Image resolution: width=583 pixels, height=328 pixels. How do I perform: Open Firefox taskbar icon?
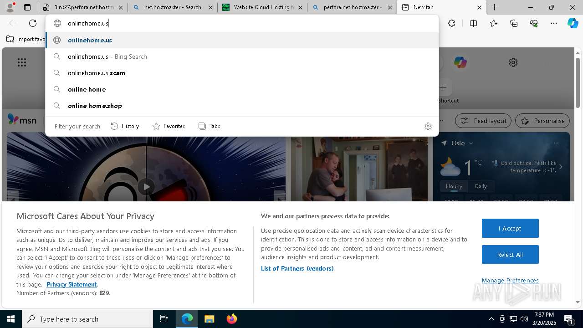click(231, 319)
